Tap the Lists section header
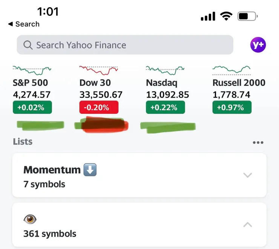Screen dimensions: 279x249 coord(23,142)
